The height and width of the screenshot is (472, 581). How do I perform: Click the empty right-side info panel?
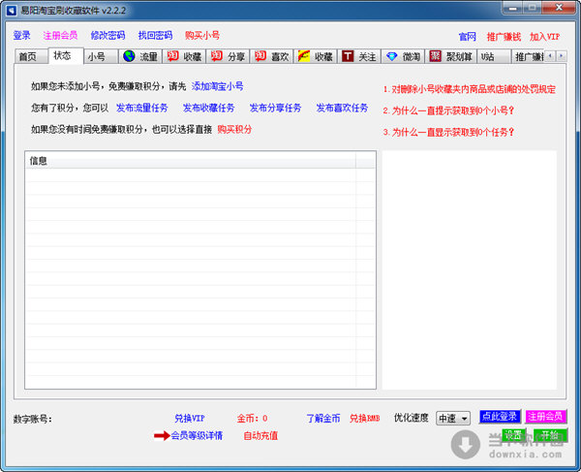click(x=469, y=270)
